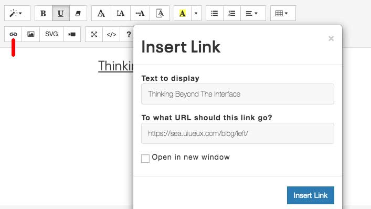The width and height of the screenshot is (371, 209).
Task: Toggle bold formatting
Action: click(x=44, y=13)
